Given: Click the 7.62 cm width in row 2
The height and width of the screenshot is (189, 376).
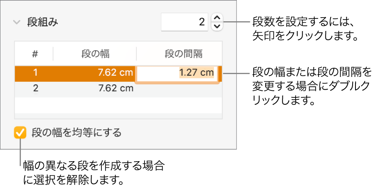Looking at the screenshot, I should (116, 88).
